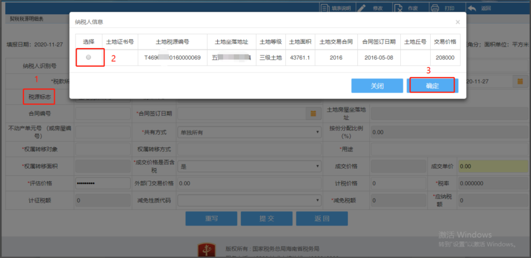Focus the 用途 input field

coord(449,149)
